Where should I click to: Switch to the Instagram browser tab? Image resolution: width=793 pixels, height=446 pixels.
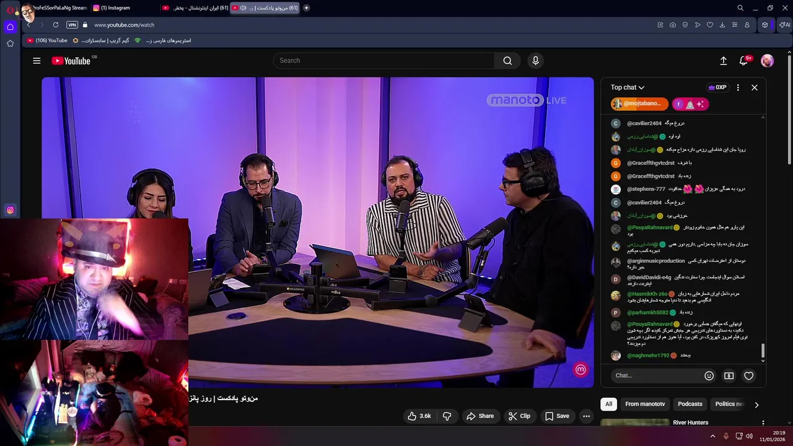click(124, 8)
